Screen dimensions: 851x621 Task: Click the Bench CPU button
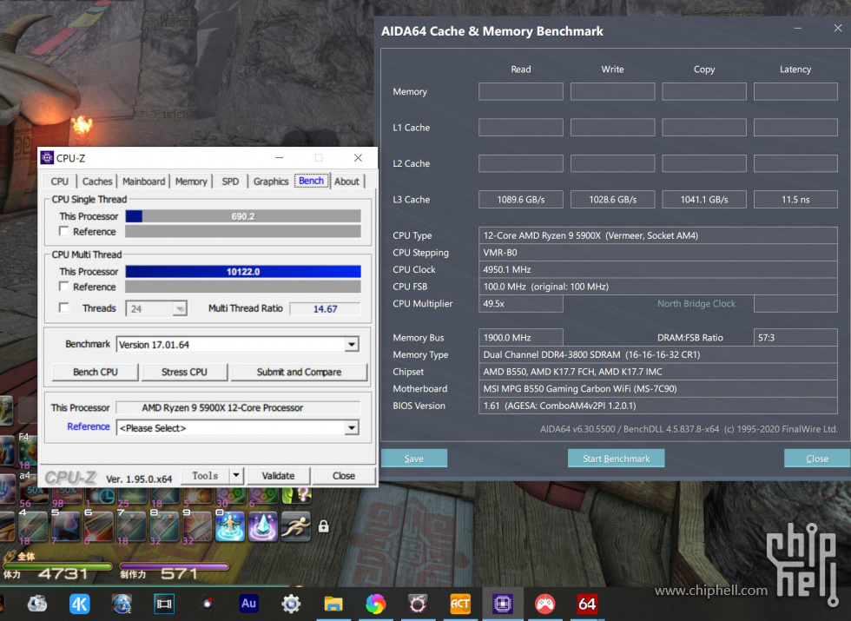tap(96, 372)
